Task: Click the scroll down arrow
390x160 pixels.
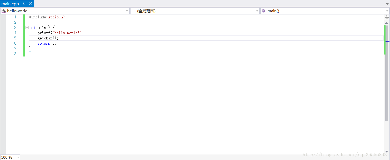Action: point(387,152)
